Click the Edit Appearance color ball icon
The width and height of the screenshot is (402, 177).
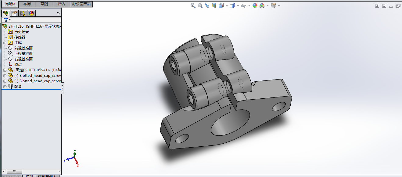[255, 5]
